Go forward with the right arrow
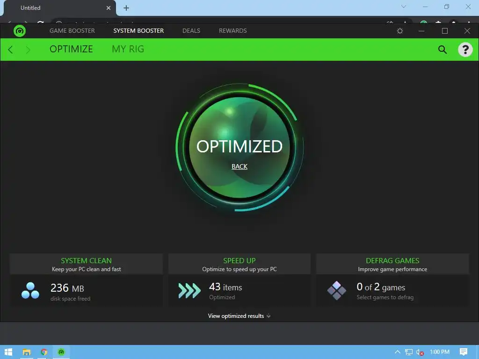Viewport: 479px width, 359px height. click(x=28, y=50)
